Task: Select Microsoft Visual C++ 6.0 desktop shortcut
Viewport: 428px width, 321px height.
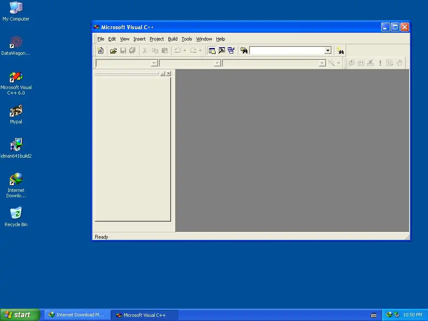Action: 16,83
